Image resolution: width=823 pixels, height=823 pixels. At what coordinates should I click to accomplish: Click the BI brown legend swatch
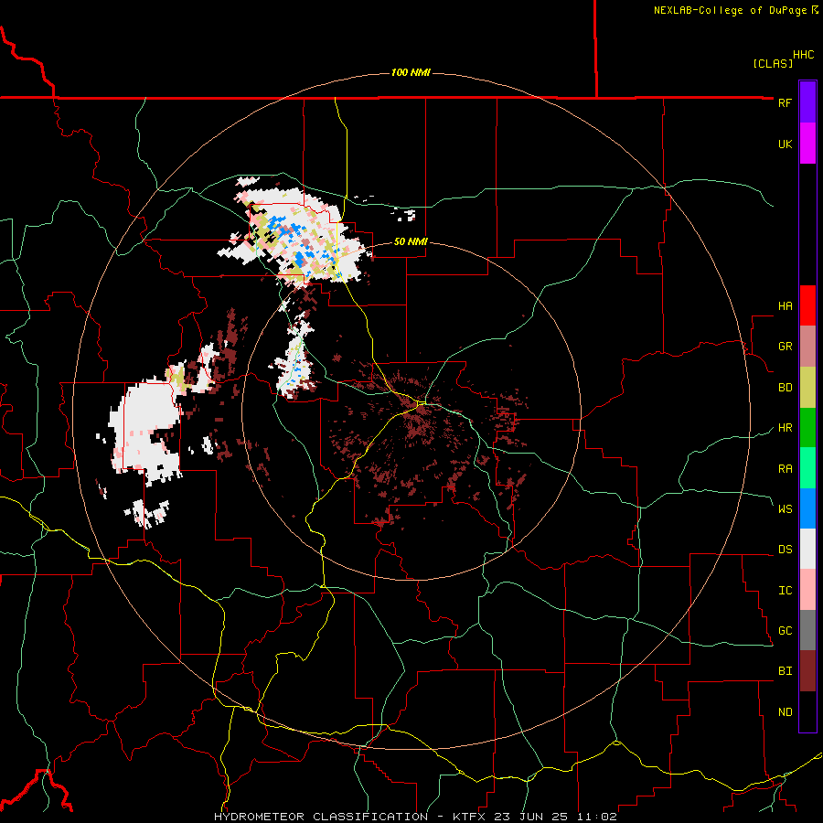(x=807, y=671)
